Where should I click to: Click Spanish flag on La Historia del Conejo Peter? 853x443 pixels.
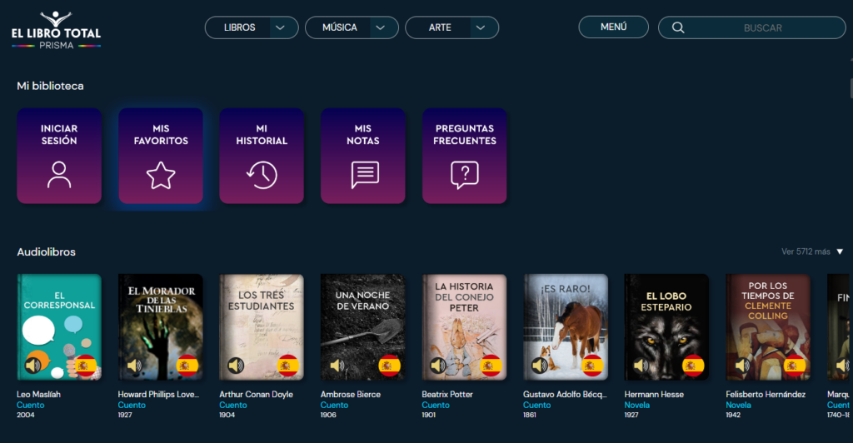click(x=490, y=366)
